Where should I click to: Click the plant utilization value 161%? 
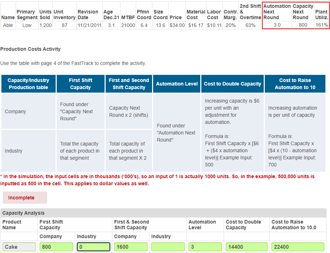(322, 25)
